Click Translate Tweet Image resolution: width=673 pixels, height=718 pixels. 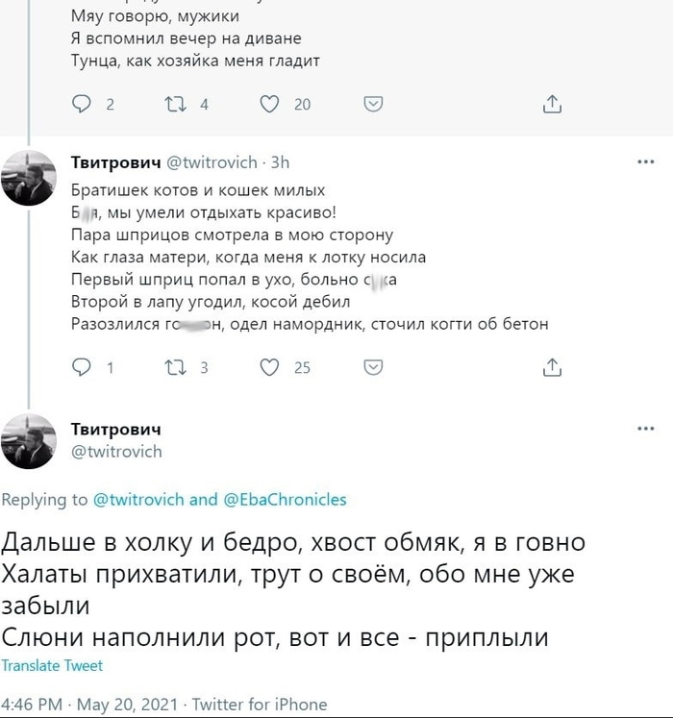click(52, 666)
